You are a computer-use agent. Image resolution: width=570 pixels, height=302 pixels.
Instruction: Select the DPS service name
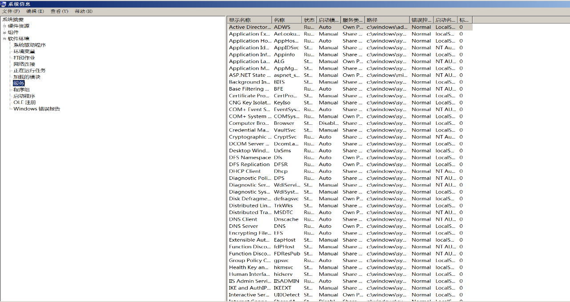coord(279,178)
